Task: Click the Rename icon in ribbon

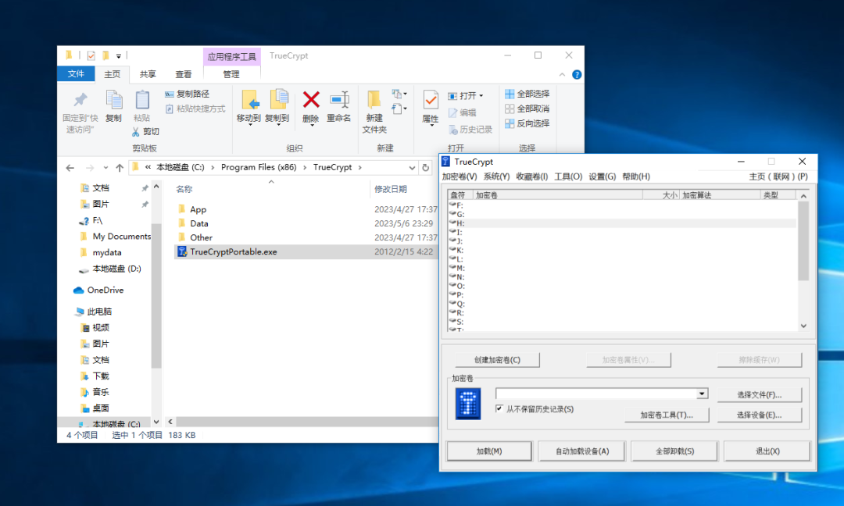Action: [339, 100]
